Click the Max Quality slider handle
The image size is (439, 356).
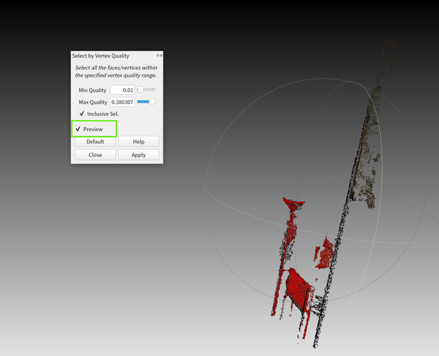pyautogui.click(x=152, y=101)
